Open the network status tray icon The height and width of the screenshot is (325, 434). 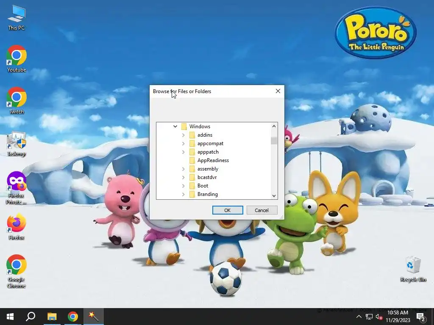point(369,317)
